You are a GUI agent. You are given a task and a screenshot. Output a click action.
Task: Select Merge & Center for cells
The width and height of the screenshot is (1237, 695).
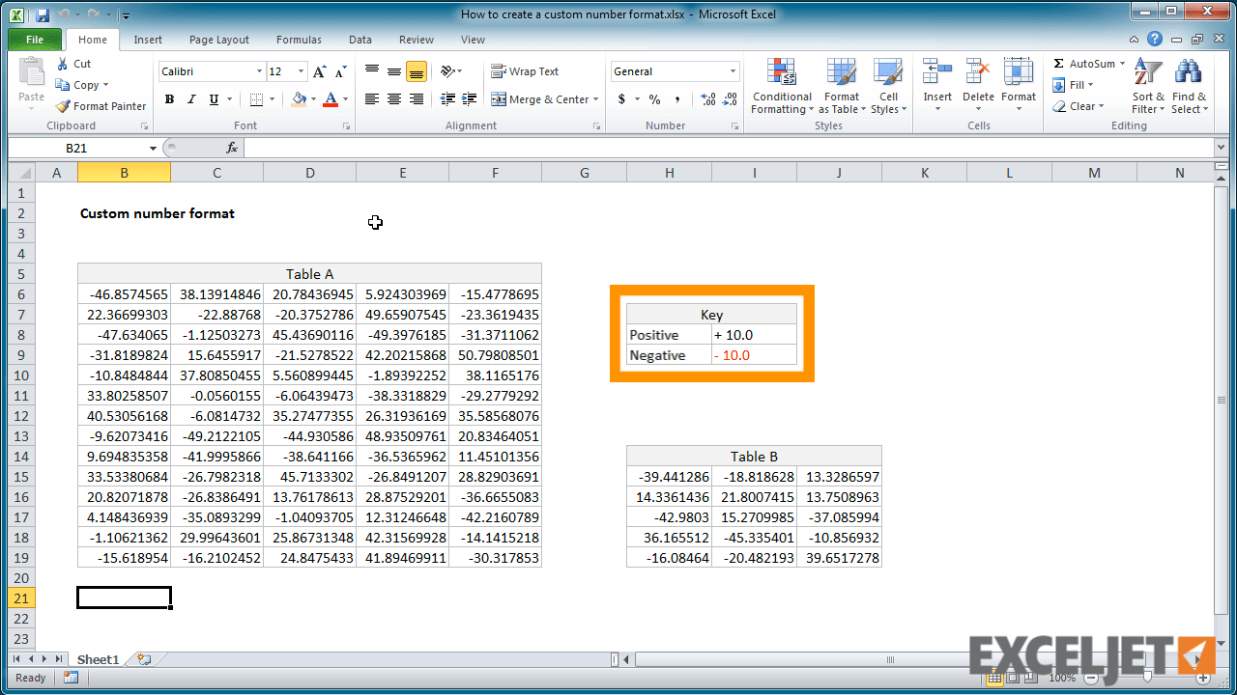click(x=539, y=98)
